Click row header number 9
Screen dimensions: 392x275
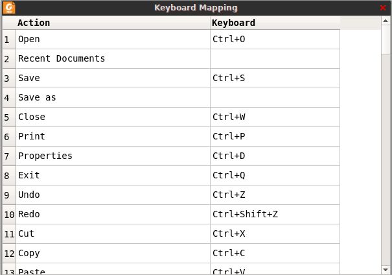(x=9, y=195)
